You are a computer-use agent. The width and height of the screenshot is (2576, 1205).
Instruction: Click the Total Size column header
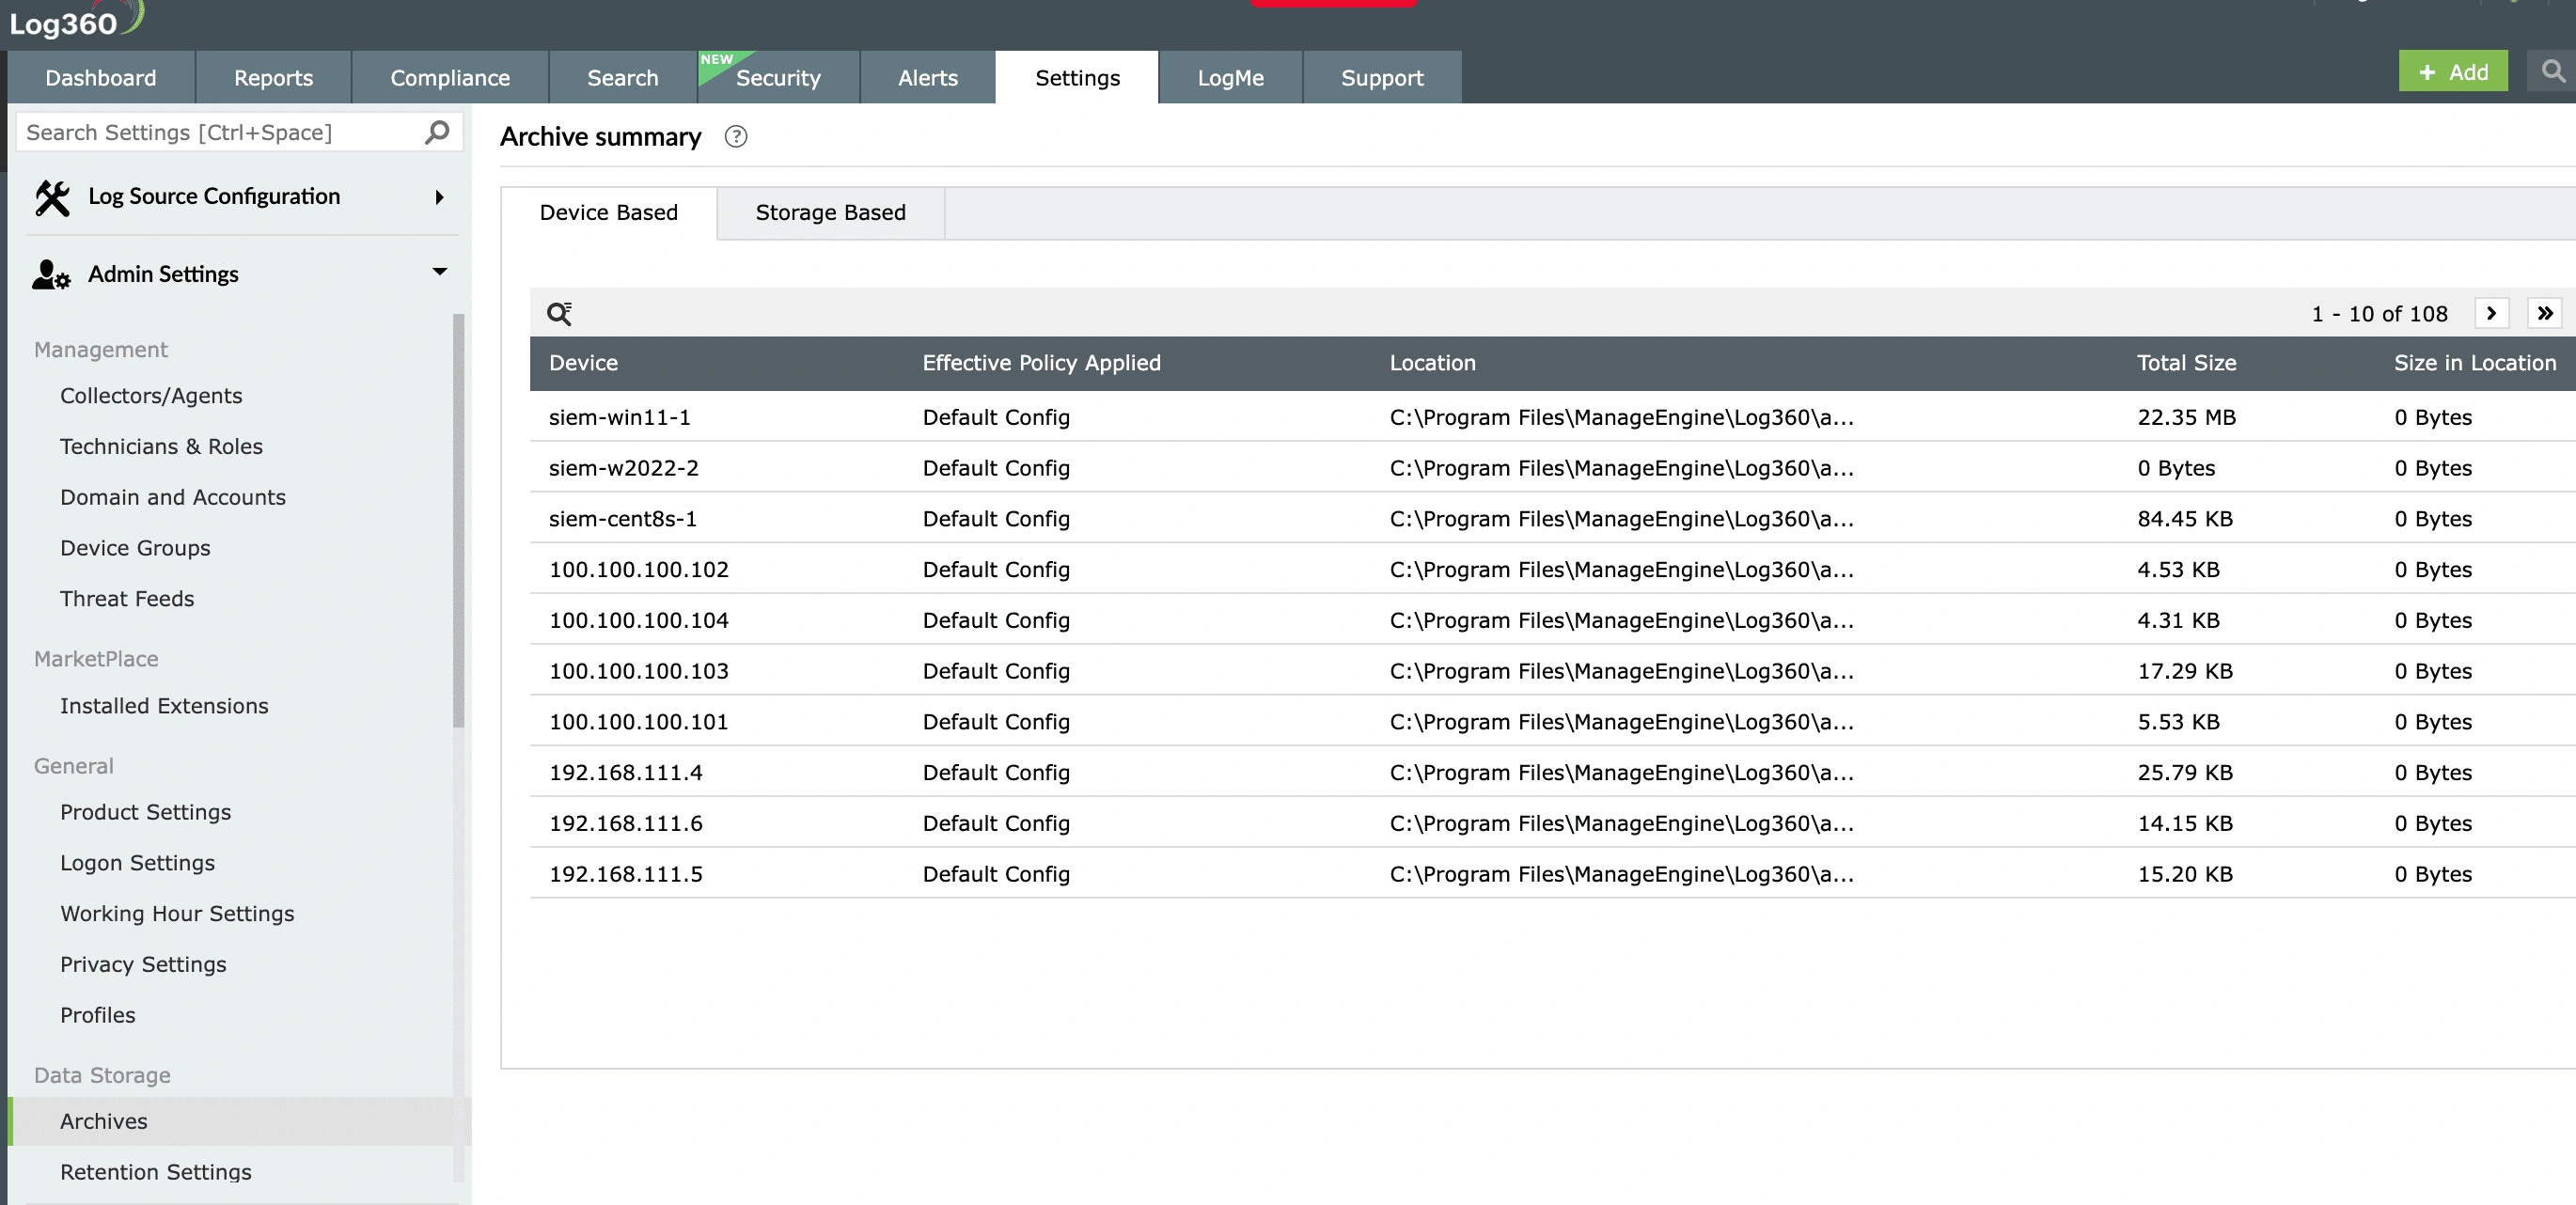(2186, 363)
